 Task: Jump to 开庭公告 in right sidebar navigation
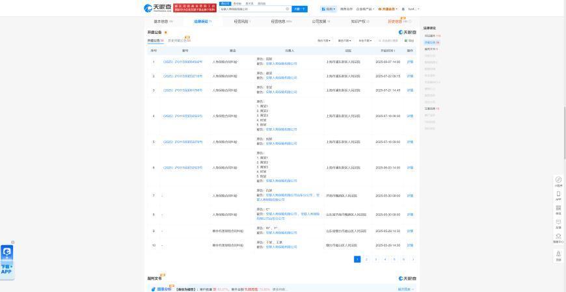[x=432, y=42]
